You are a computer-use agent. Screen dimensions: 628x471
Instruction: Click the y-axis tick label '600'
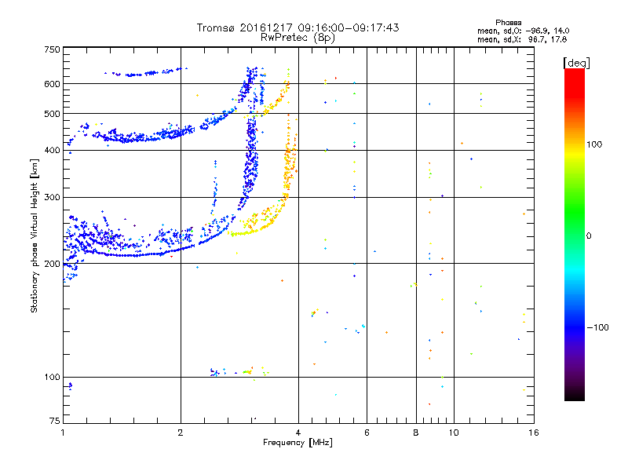click(52, 84)
